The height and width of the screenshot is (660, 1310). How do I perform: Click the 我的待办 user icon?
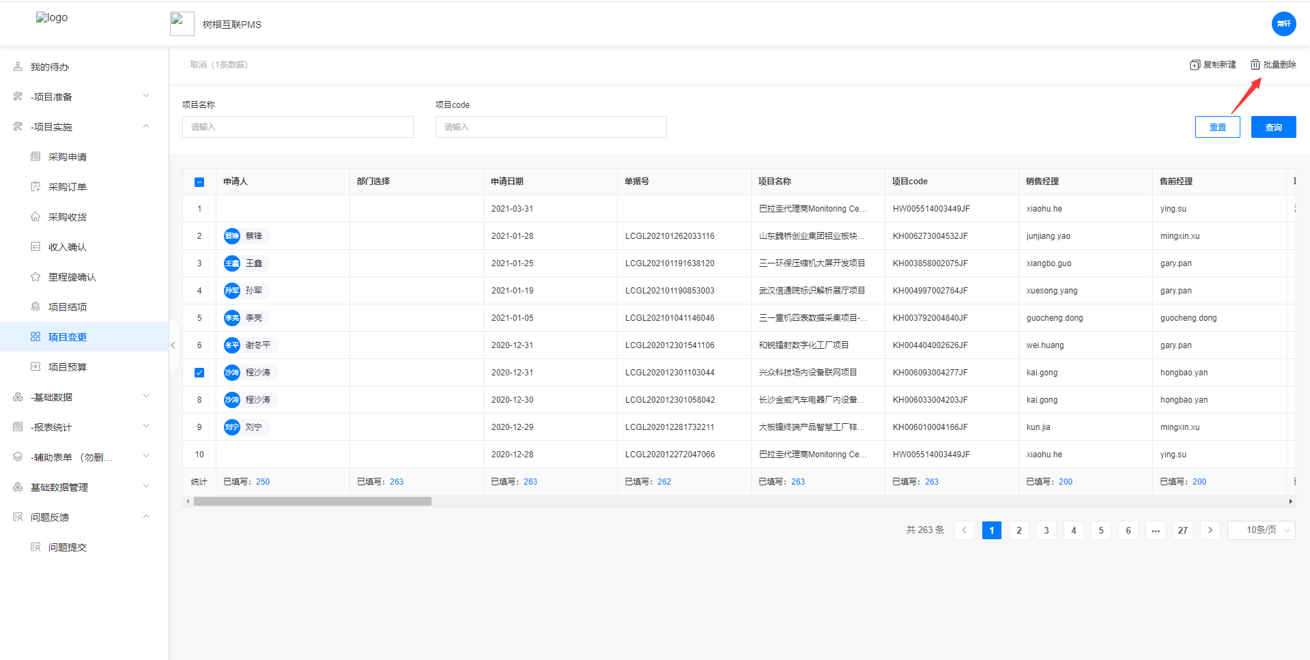18,67
